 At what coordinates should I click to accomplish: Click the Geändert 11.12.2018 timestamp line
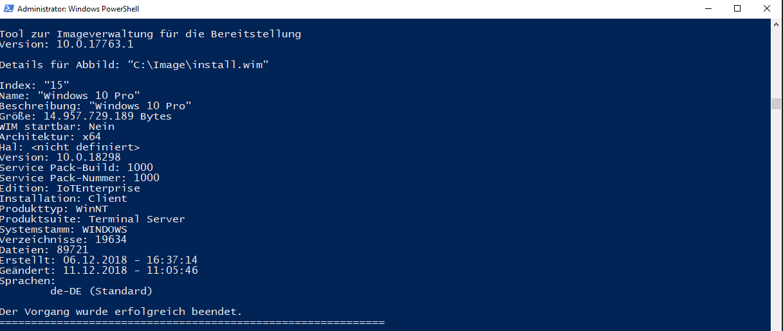pyautogui.click(x=99, y=271)
